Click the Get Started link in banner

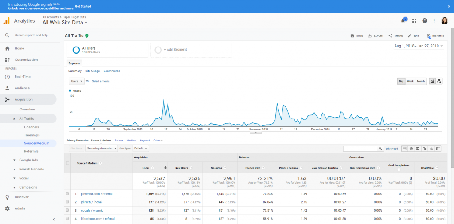[x=83, y=6]
